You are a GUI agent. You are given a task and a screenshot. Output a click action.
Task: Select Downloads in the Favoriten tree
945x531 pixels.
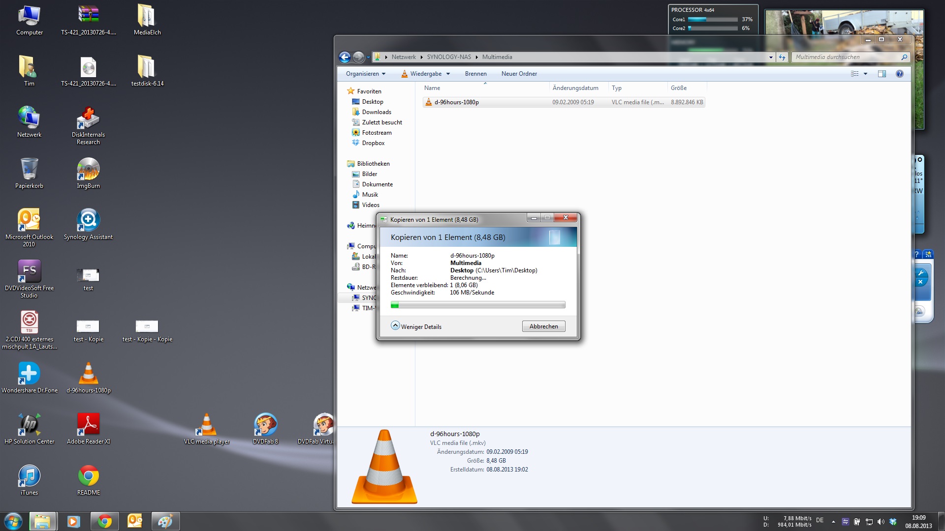376,112
